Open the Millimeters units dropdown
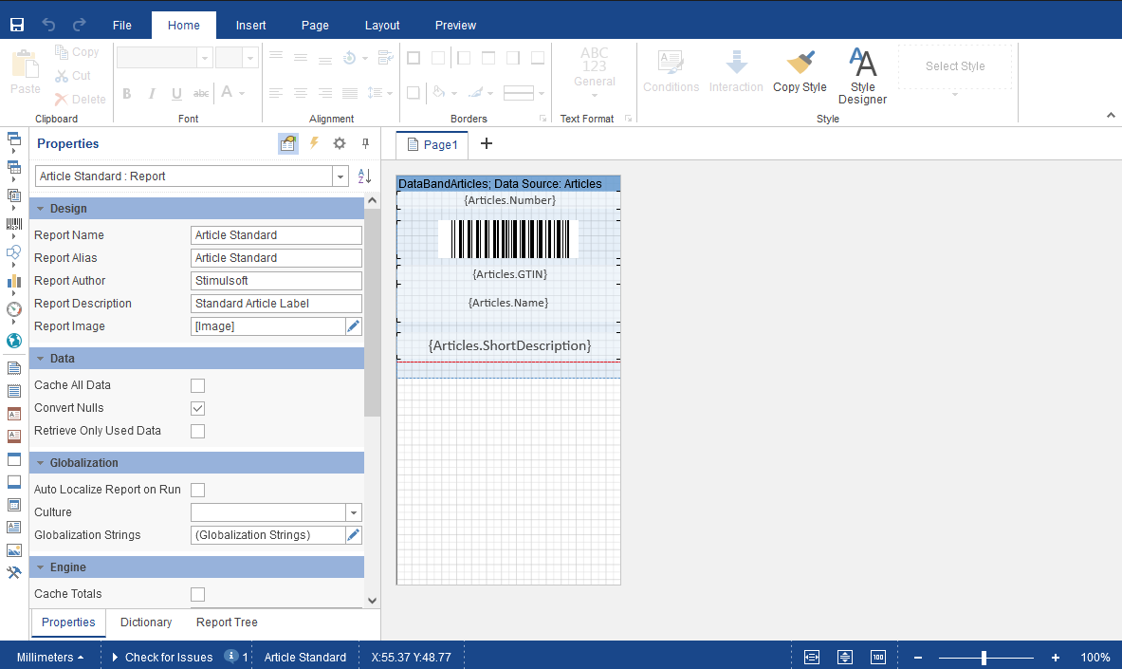 click(x=50, y=657)
